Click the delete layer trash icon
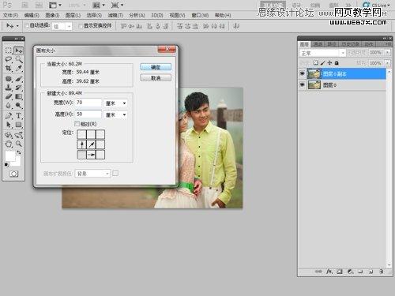Screen dimensions: 395x296 click(x=381, y=272)
